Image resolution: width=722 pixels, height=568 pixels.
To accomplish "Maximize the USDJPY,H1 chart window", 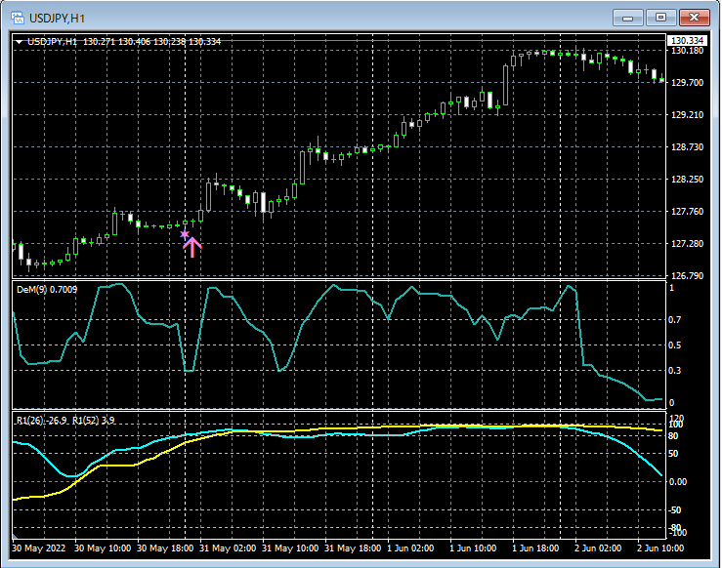I will click(661, 17).
